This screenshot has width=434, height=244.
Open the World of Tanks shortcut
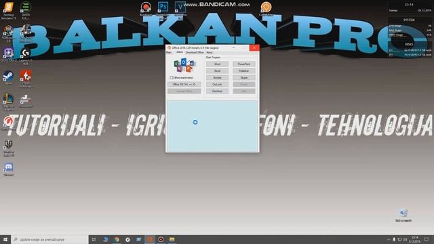(9, 148)
